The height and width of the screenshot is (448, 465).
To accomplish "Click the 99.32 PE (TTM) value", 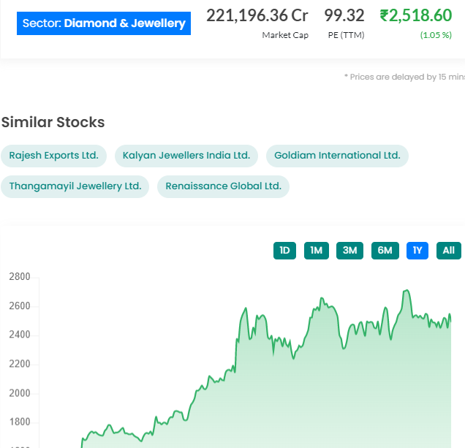I will pyautogui.click(x=344, y=15).
